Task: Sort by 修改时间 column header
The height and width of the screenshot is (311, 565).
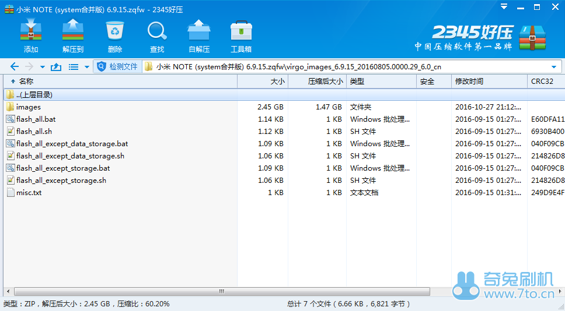Action: (489, 82)
